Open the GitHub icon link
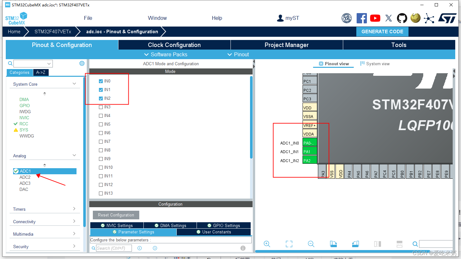Viewport: 461px width, 259px height. (x=402, y=18)
